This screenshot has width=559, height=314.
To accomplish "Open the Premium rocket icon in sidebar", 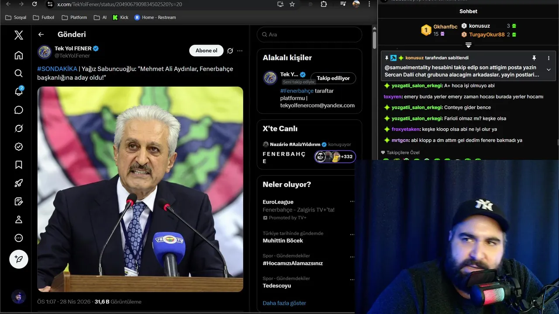I will [18, 183].
